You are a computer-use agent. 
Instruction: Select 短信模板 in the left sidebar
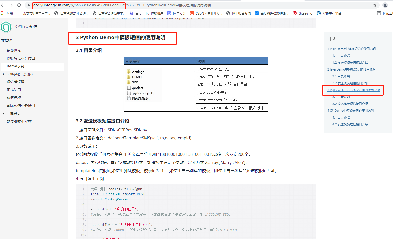click(14, 97)
